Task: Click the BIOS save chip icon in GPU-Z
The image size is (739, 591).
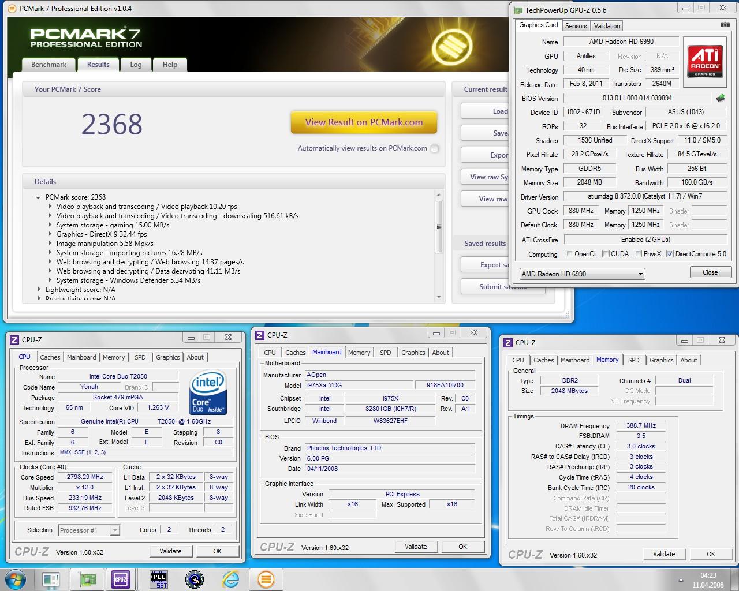Action: pyautogui.click(x=720, y=98)
